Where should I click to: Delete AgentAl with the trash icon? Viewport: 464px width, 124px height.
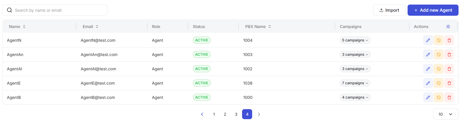pyautogui.click(x=449, y=69)
